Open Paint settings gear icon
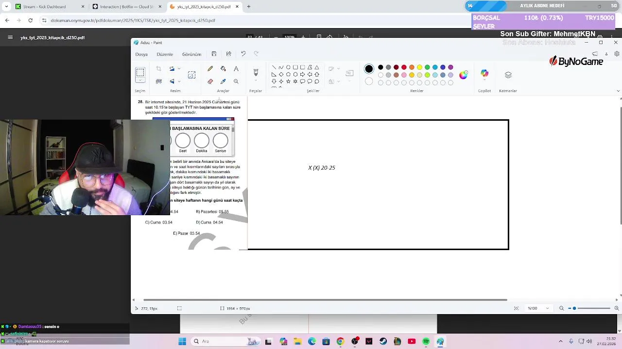The height and width of the screenshot is (349, 622). (617, 54)
